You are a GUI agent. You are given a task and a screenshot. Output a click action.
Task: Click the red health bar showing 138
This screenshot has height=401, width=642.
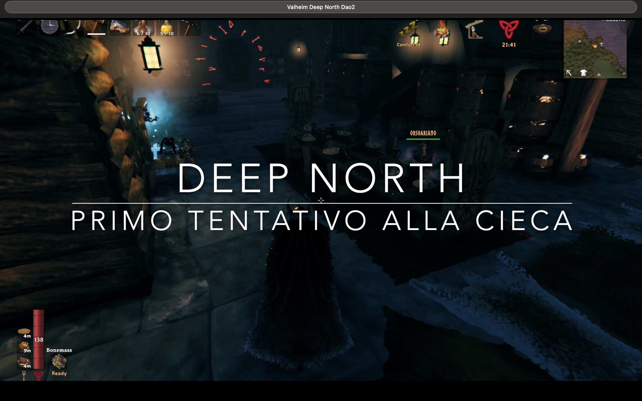pyautogui.click(x=38, y=339)
